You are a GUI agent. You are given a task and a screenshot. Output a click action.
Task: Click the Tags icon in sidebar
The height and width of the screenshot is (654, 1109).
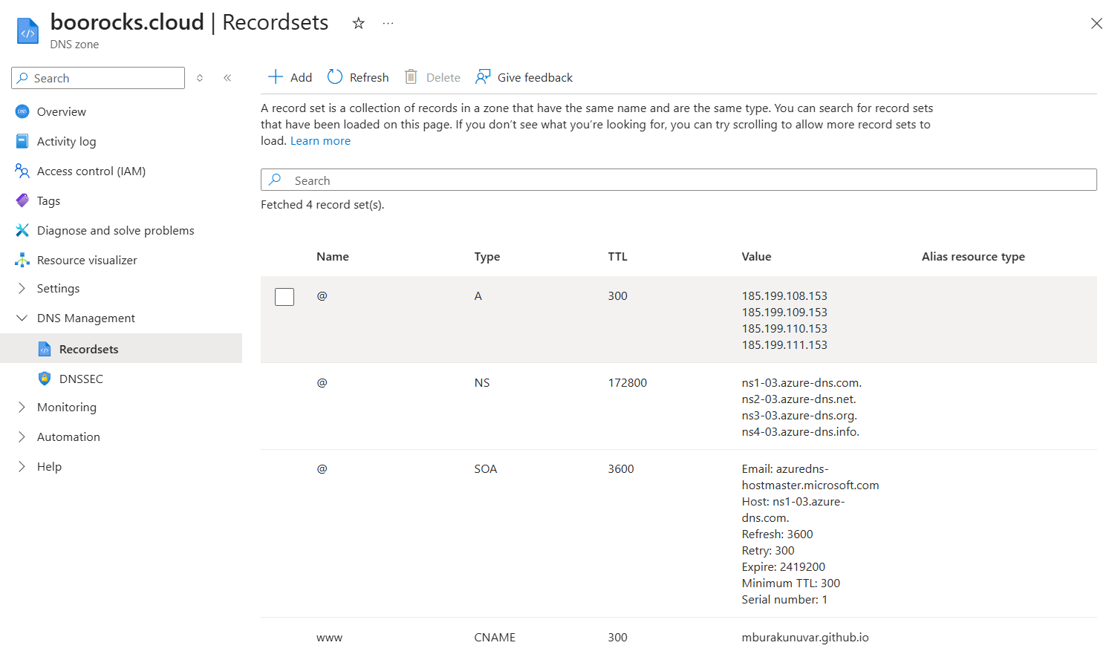coord(22,200)
